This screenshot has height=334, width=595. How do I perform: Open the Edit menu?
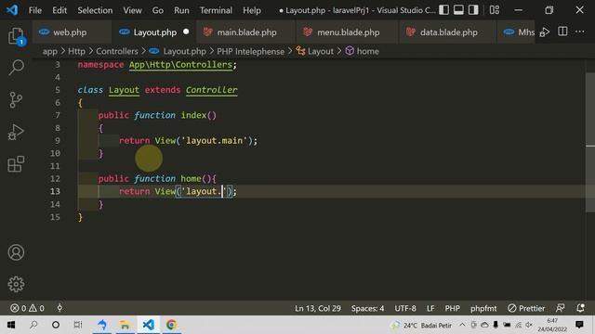pyautogui.click(x=59, y=10)
